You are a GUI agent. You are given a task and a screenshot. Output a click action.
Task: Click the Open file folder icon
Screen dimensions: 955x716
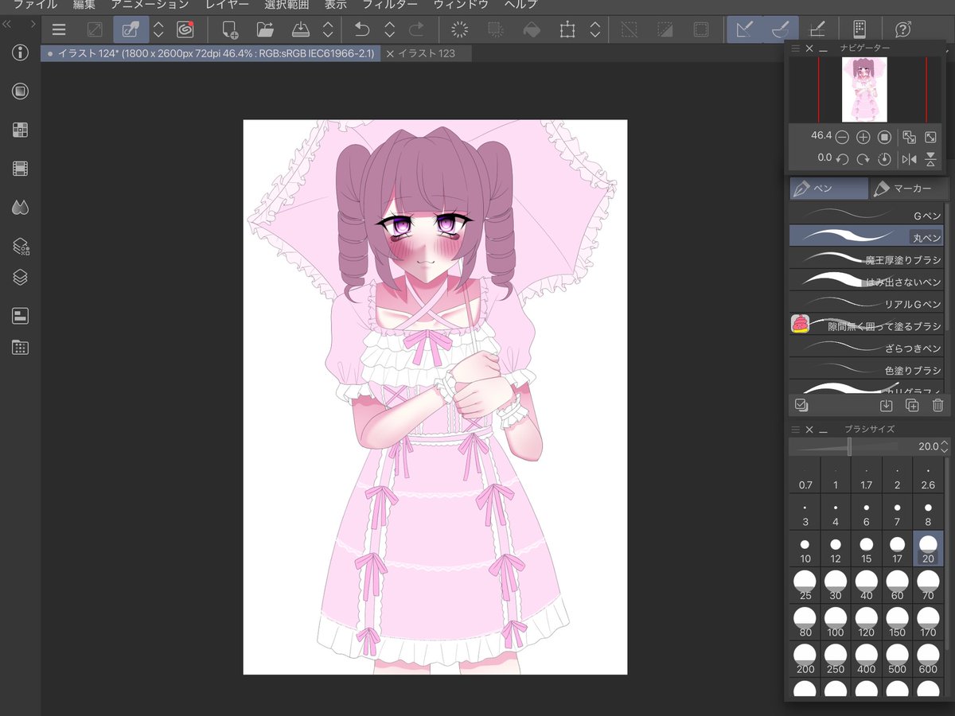click(265, 30)
